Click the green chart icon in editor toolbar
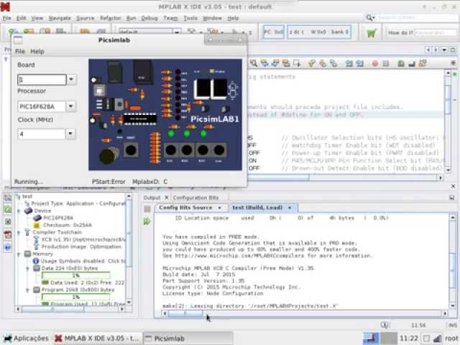 click(401, 63)
